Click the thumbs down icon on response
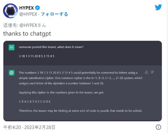The height and width of the screenshot is (133, 168). pyautogui.click(x=152, y=72)
